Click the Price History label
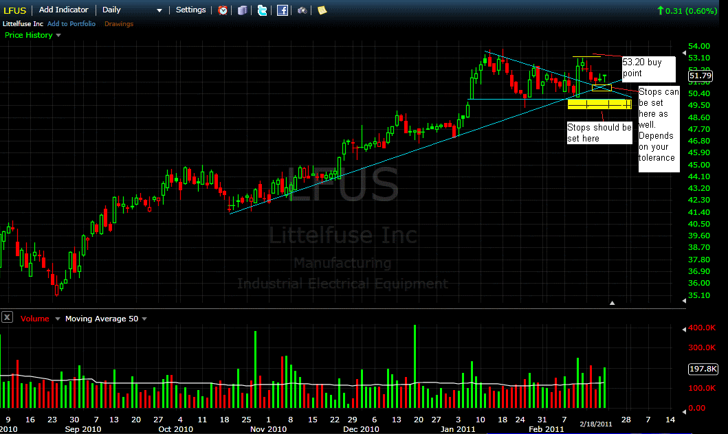This screenshot has width=728, height=434. pos(29,35)
